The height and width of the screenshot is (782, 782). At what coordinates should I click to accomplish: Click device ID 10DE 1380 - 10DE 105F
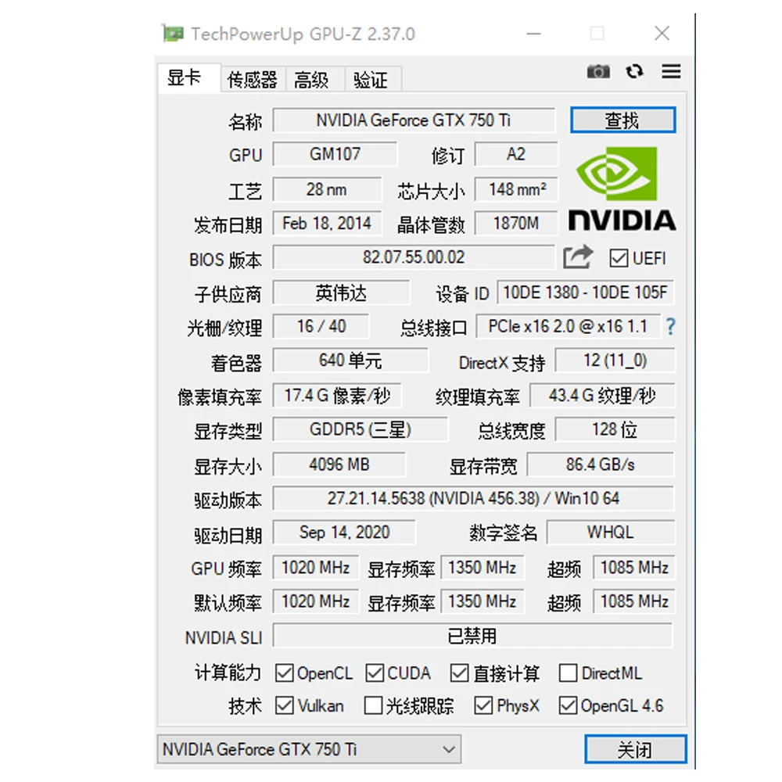click(x=586, y=292)
